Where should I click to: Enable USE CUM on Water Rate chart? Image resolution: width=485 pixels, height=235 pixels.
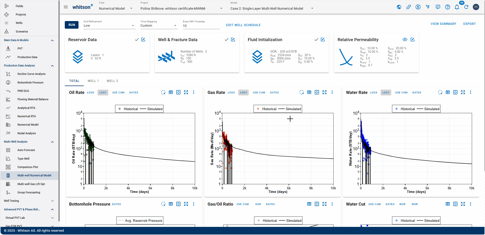coord(401,93)
